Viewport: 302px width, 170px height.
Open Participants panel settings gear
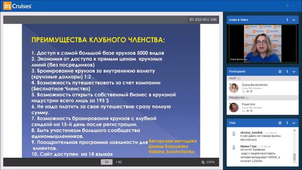280,71
